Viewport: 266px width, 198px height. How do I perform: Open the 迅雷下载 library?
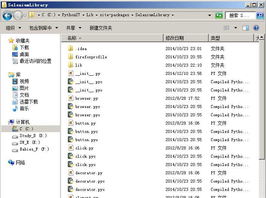pyautogui.click(x=25, y=102)
